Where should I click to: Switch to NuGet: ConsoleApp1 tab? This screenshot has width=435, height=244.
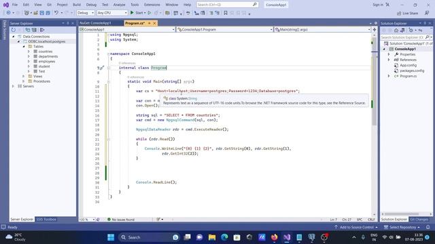tap(95, 23)
